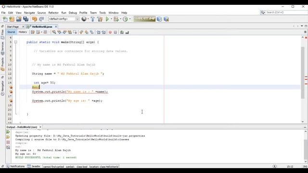Click the New File toolbar icon

(5, 19)
